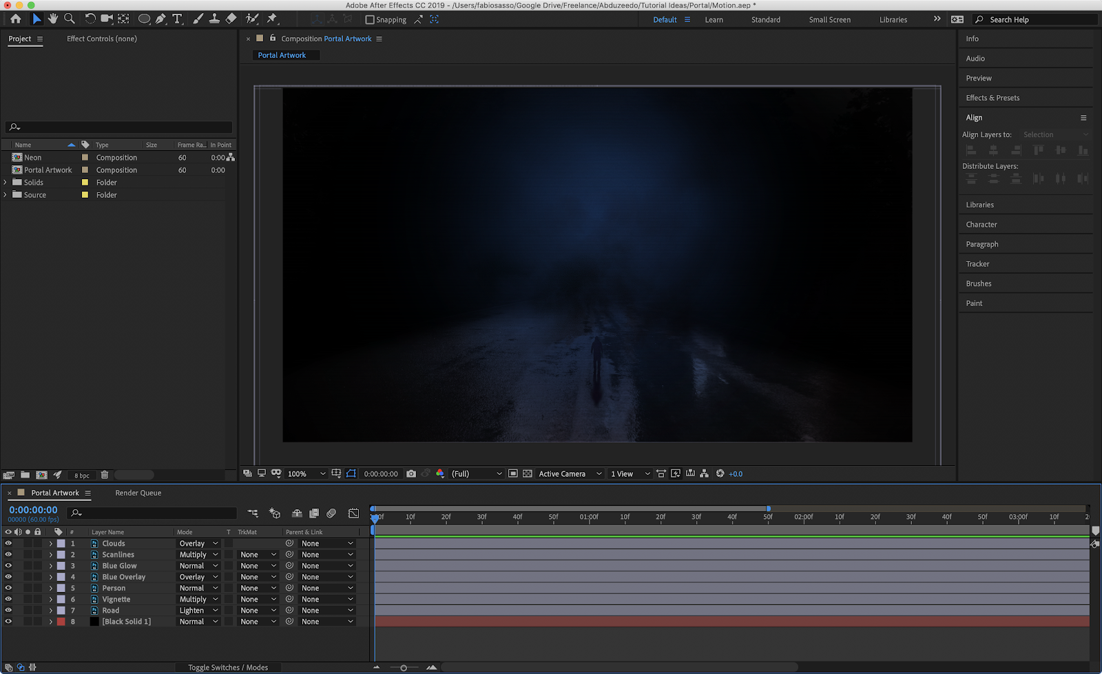1102x674 pixels.
Task: Switch to the Render Queue tab
Action: point(138,493)
